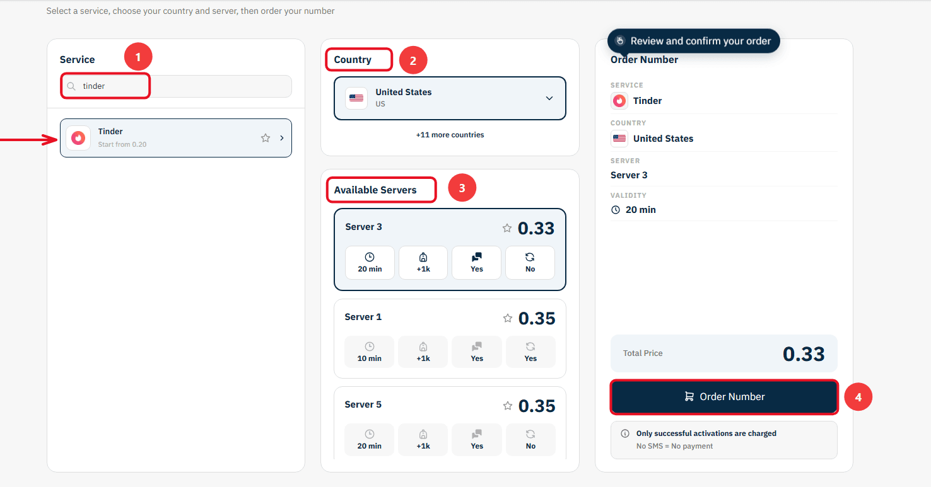Click the Order Number button
931x487 pixels.
point(724,397)
